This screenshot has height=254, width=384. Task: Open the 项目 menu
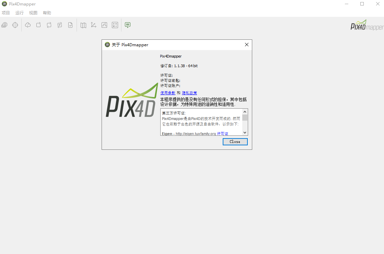[x=5, y=13]
